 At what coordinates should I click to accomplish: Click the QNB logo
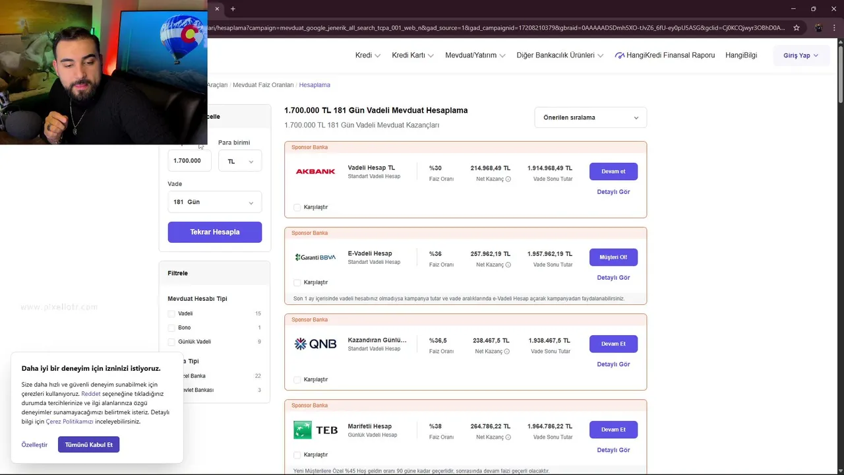315,344
